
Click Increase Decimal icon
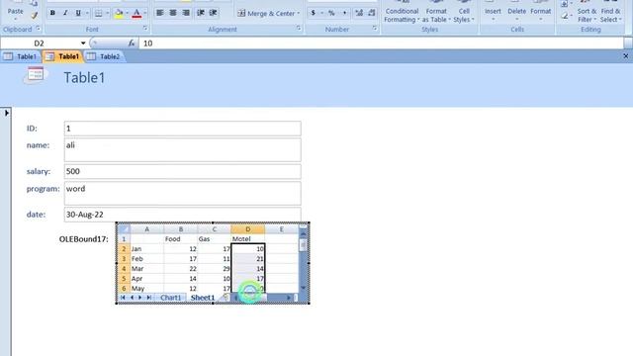[x=359, y=13]
